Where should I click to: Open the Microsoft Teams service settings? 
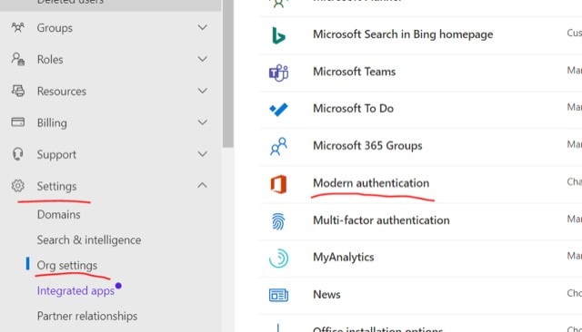pyautogui.click(x=354, y=72)
